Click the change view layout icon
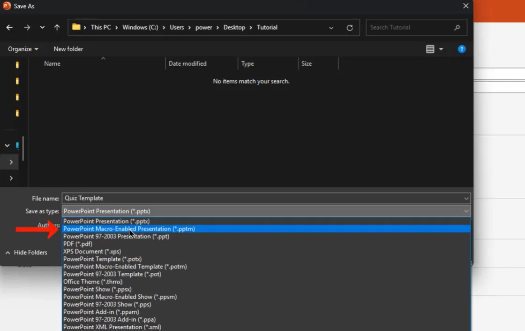This screenshot has height=331, width=525. 430,49
